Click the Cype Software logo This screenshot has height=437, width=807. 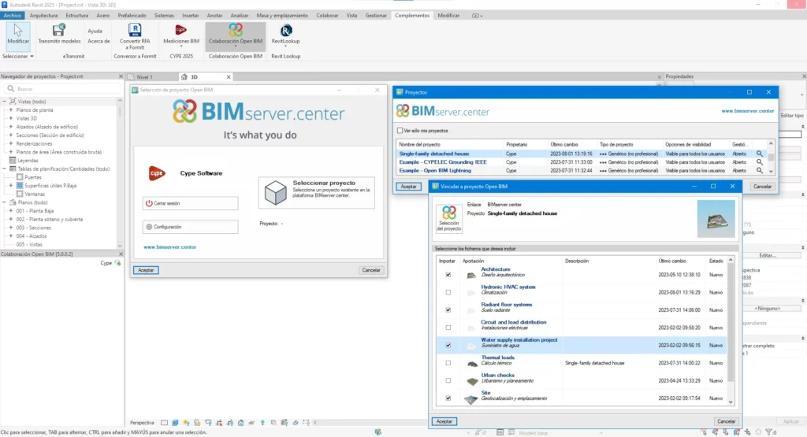(x=157, y=173)
